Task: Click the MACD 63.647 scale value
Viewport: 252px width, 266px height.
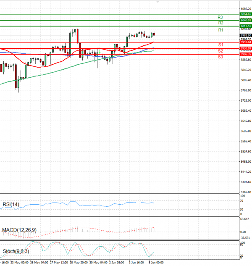Action: point(244,219)
